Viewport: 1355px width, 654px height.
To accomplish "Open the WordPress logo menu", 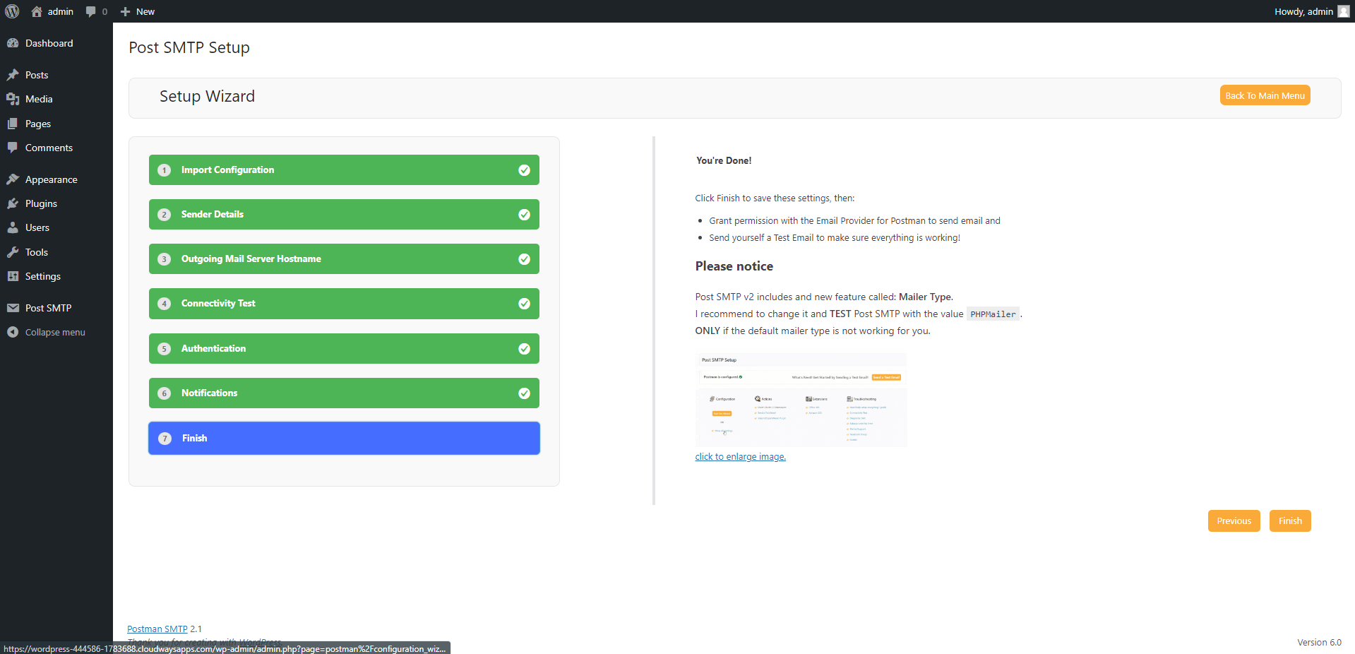I will click(x=12, y=11).
